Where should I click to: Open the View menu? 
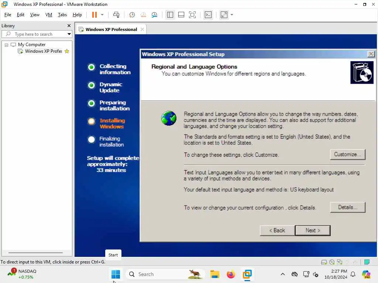point(35,15)
